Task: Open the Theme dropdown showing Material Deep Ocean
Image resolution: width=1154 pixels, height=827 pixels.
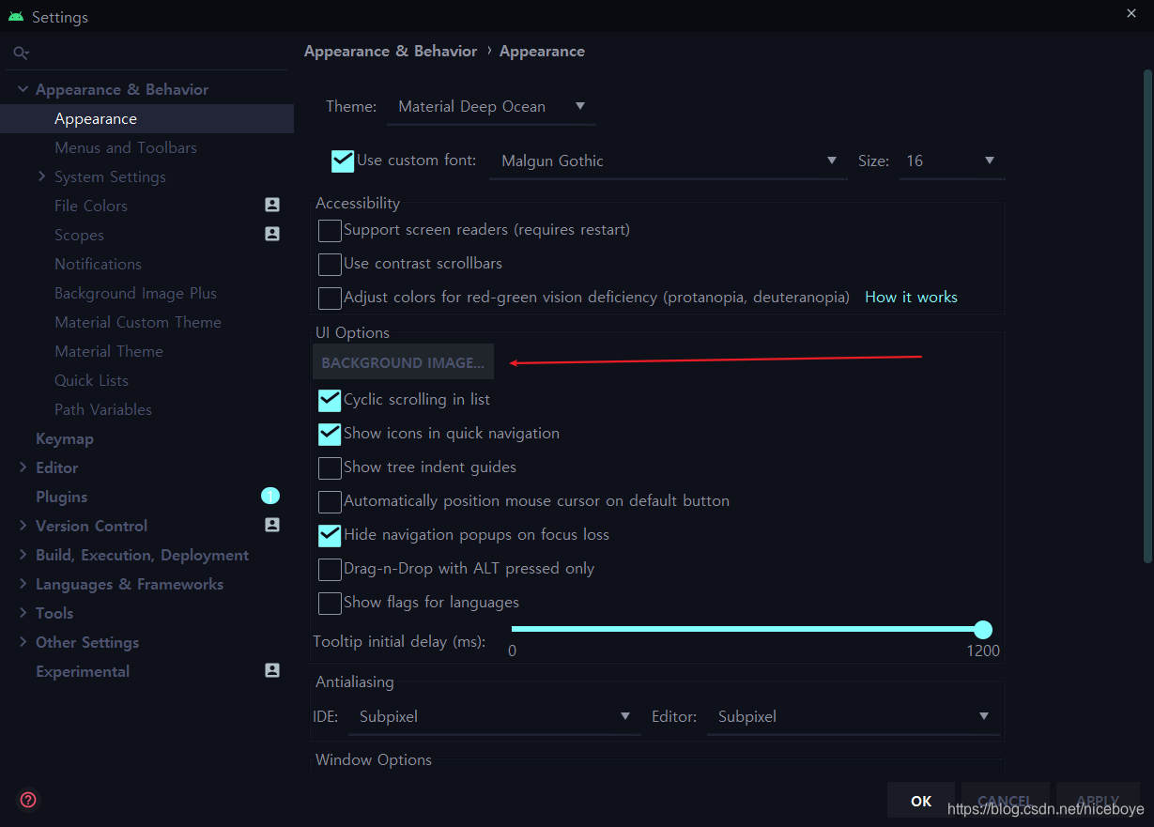Action: (491, 107)
